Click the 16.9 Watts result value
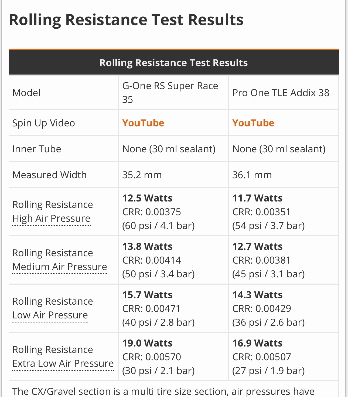 click(257, 343)
